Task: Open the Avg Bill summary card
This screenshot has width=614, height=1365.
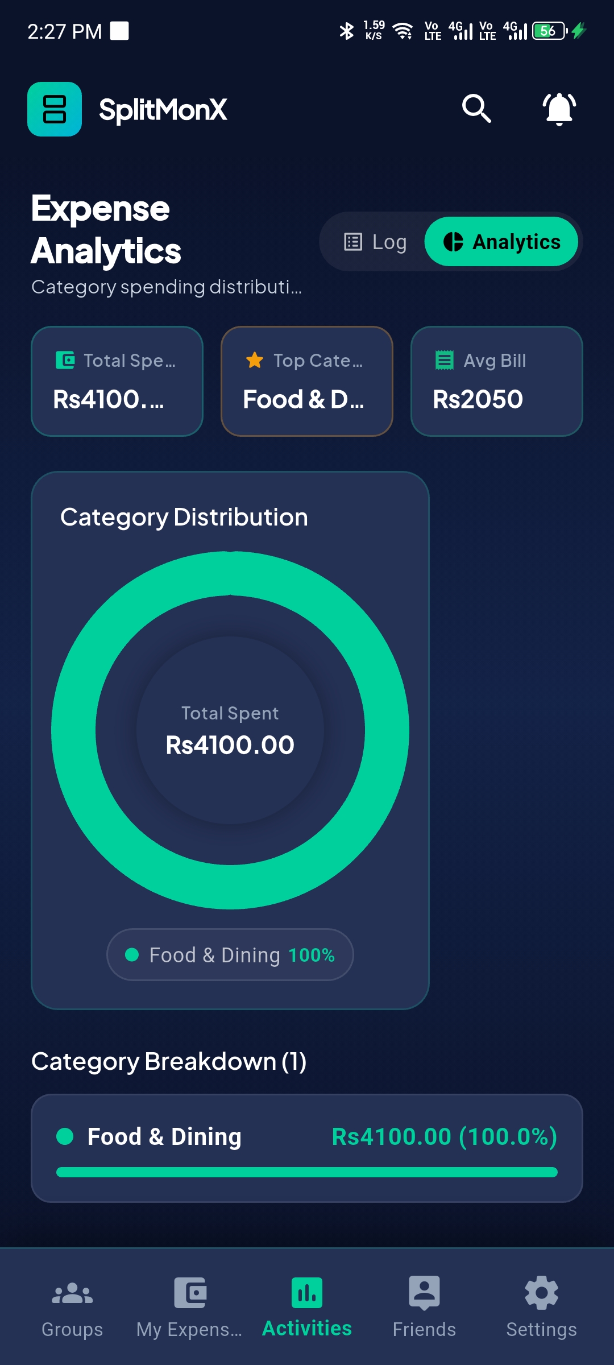Action: 497,381
